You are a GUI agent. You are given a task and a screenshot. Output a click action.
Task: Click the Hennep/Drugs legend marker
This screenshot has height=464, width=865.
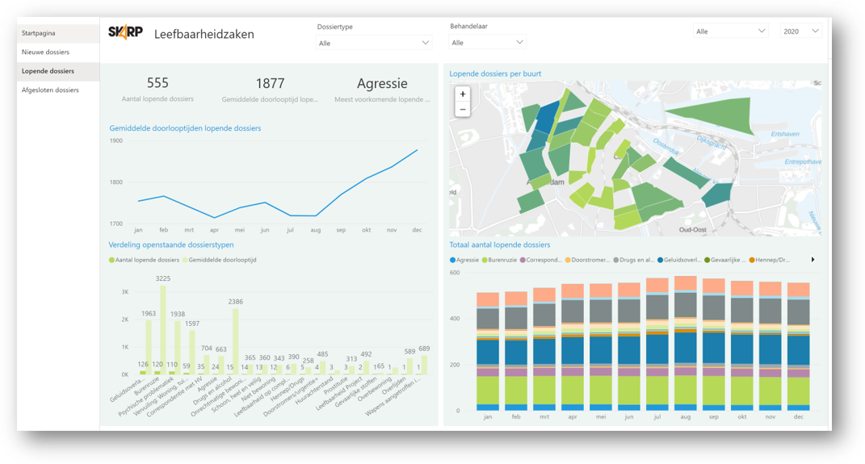[752, 260]
